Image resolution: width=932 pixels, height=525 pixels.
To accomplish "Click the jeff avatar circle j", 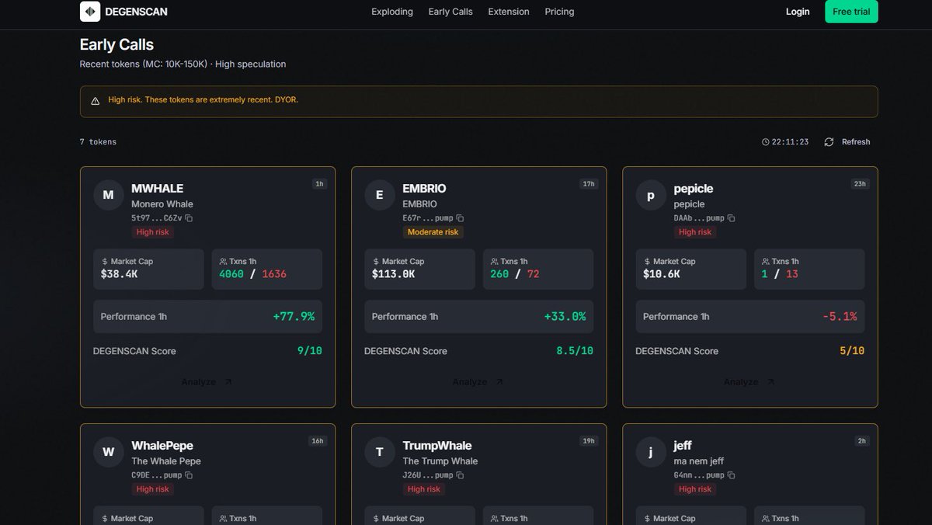I will coord(651,452).
